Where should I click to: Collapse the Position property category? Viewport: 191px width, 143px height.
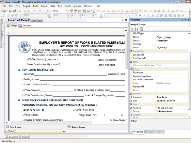pyautogui.click(x=131, y=93)
